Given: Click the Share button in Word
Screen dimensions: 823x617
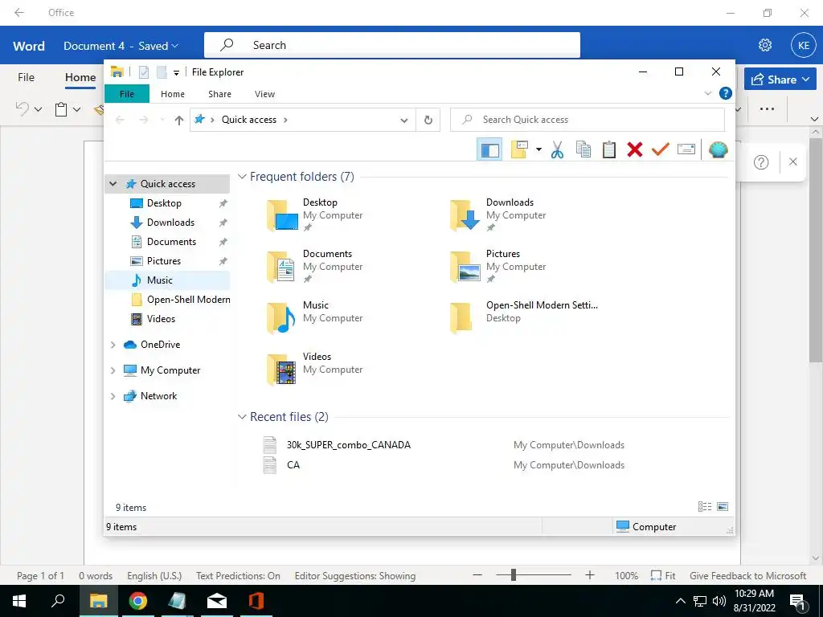Looking at the screenshot, I should (x=780, y=80).
